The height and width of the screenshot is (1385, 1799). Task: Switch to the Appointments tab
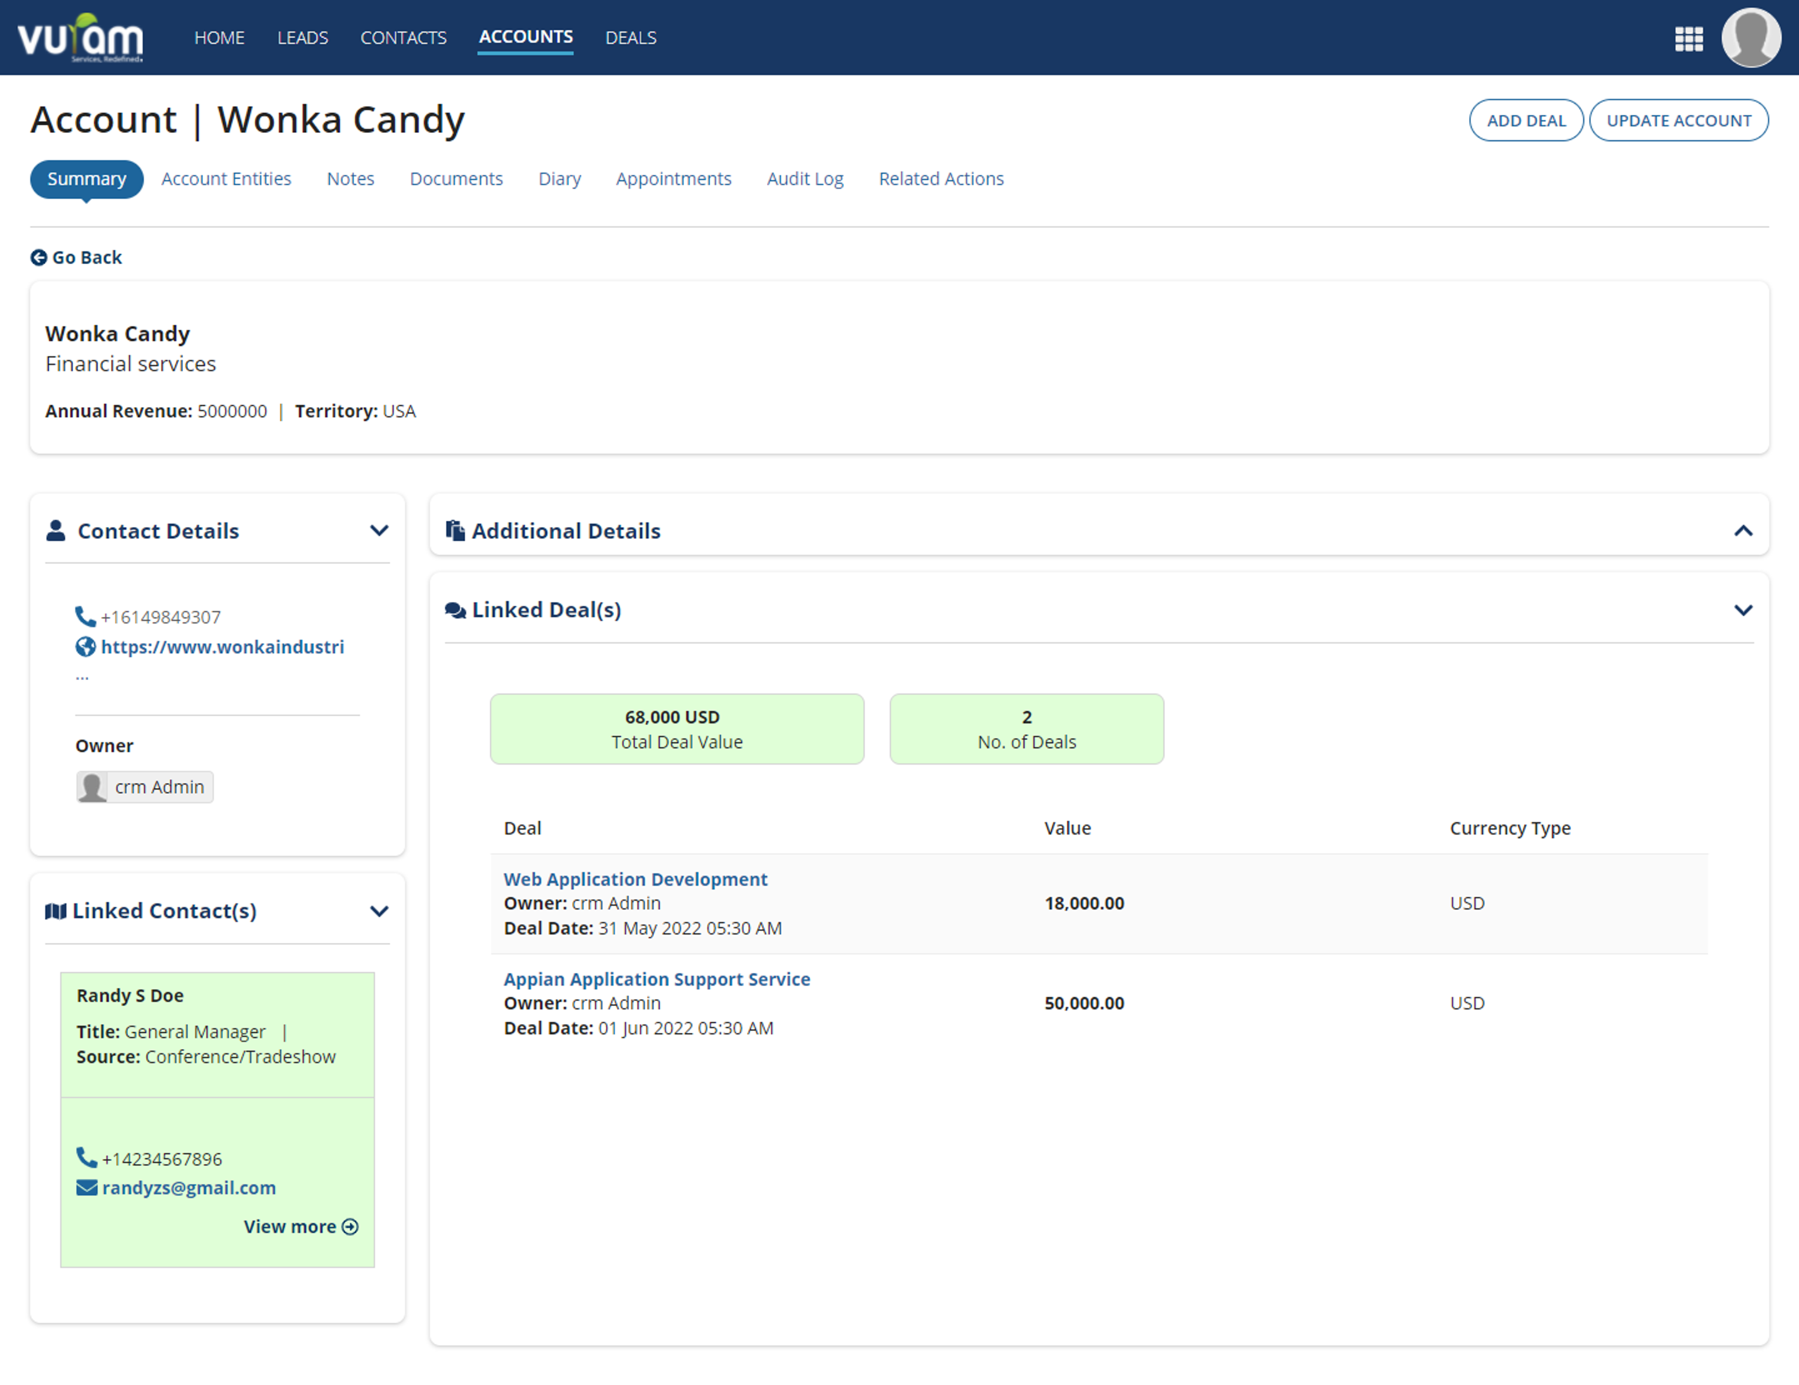point(673,178)
